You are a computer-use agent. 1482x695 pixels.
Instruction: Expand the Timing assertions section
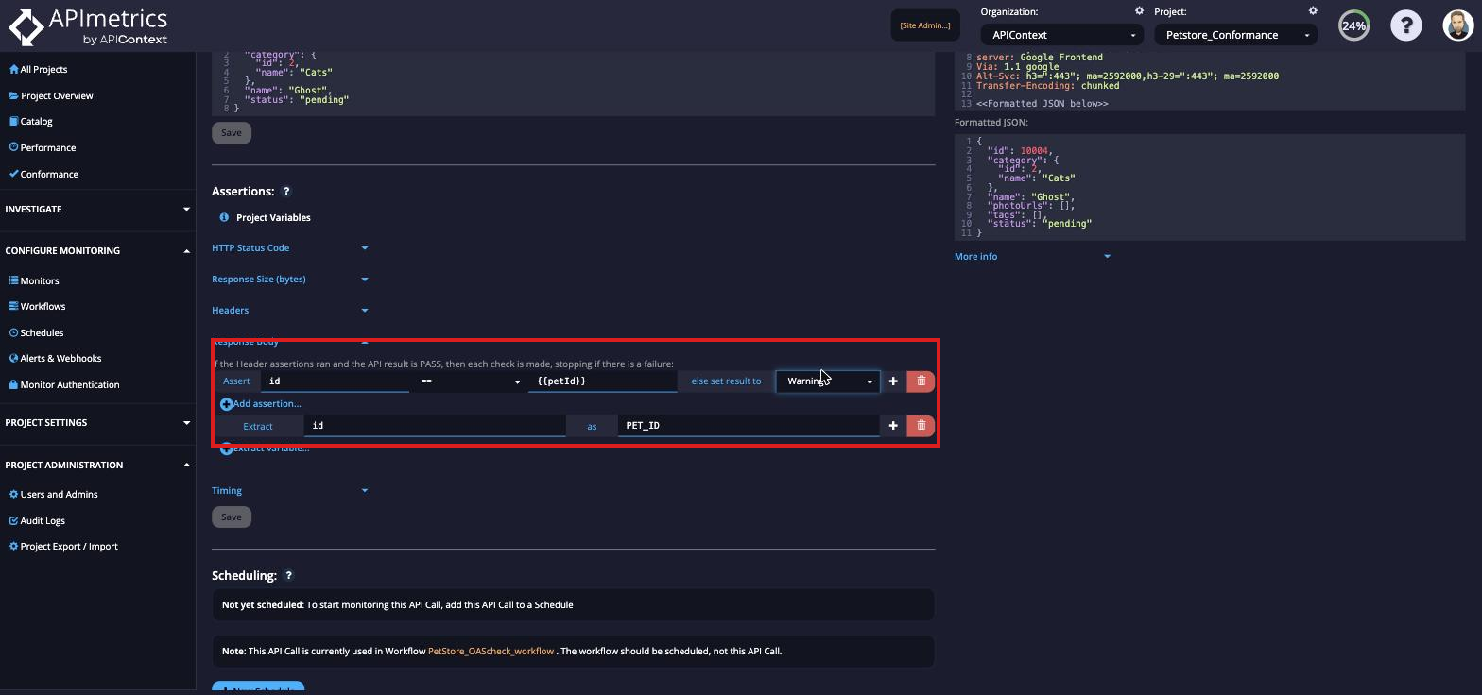[290, 491]
